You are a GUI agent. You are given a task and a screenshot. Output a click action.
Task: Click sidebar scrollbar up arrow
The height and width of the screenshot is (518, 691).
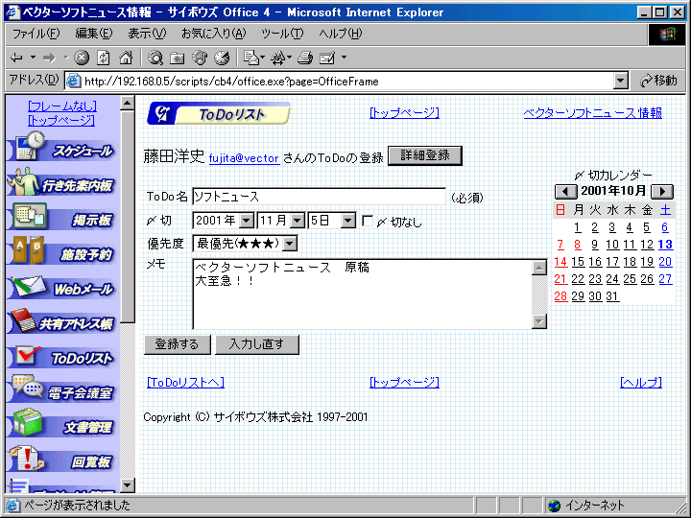click(127, 104)
